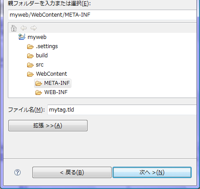Focus the ファイル名 field containing mytag.tld

click(x=122, y=110)
